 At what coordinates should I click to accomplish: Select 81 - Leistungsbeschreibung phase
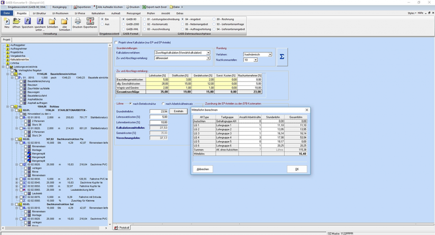[x=144, y=20]
